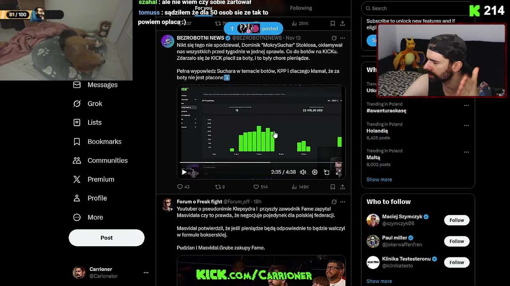Open Maciej Szymczyk avatar
Image resolution: width=510 pixels, height=286 pixels.
[x=373, y=220]
